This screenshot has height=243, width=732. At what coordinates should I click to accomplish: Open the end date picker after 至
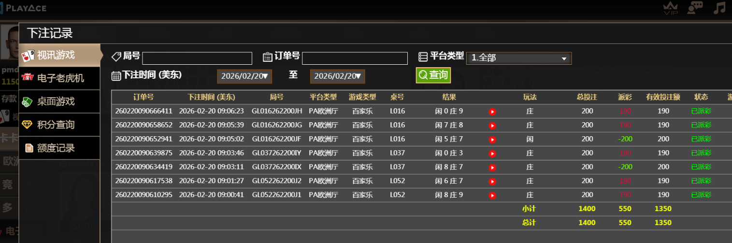click(337, 76)
